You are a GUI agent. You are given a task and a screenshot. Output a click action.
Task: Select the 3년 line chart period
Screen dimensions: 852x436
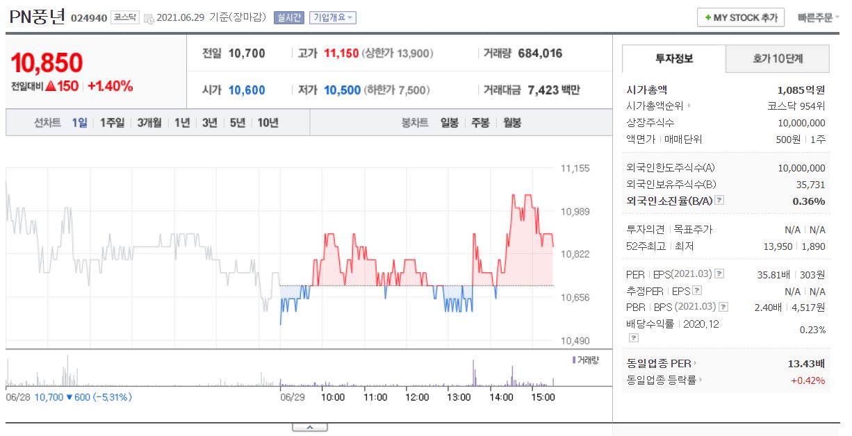[x=210, y=123]
